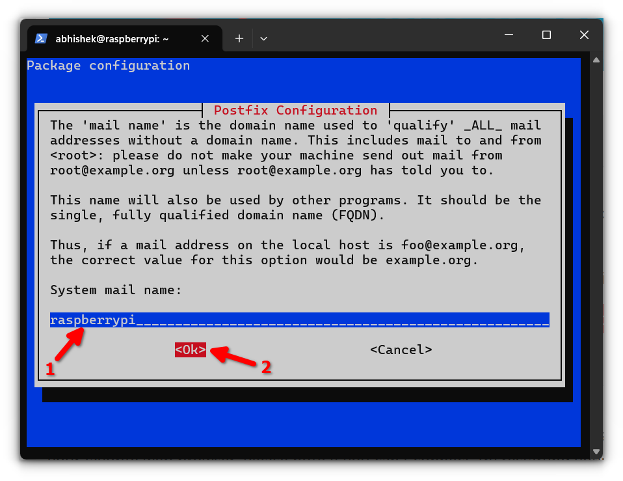
Task: Click the 'System mail name:' label
Action: pyautogui.click(x=116, y=290)
